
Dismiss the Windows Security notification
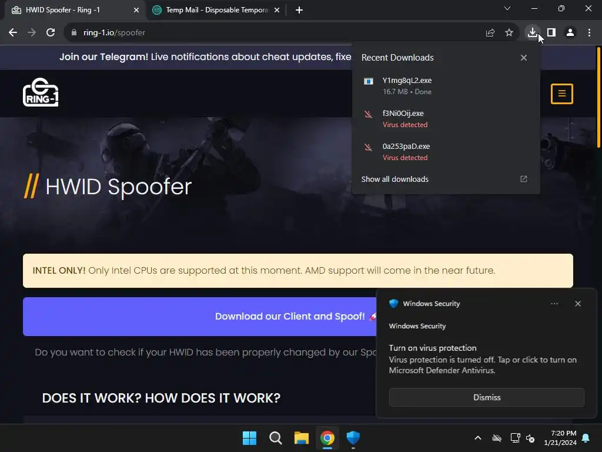coord(486,397)
